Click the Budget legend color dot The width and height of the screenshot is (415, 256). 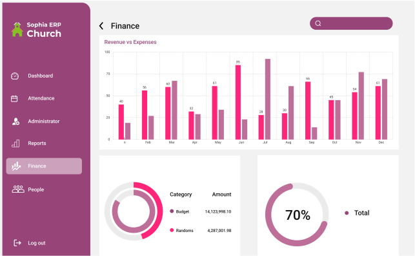(x=172, y=211)
